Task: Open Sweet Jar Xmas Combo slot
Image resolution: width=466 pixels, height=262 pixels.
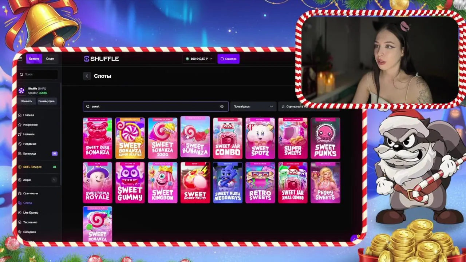Action: [293, 182]
